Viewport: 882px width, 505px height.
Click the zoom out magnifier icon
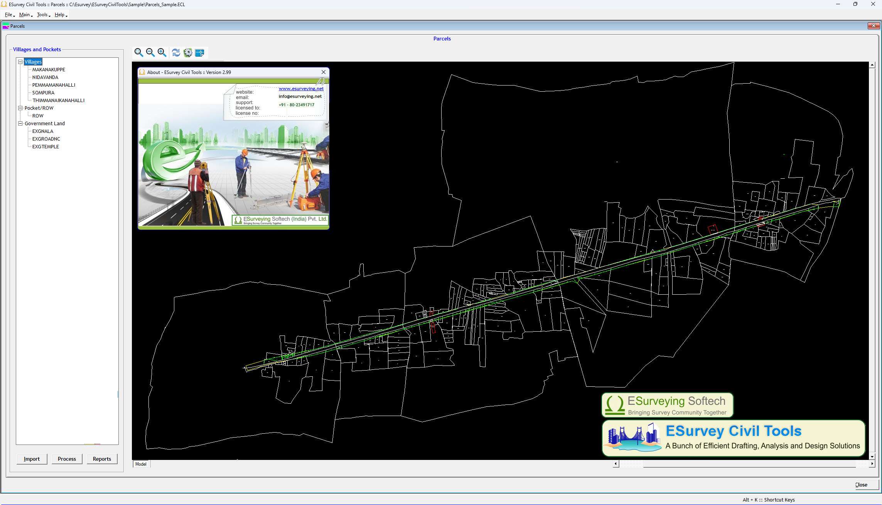[150, 52]
